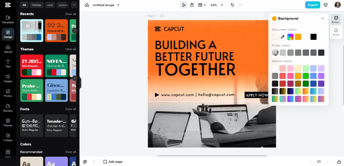This screenshot has height=166, width=344.
Task: Collapse the left design panel handle
Action: point(80,83)
